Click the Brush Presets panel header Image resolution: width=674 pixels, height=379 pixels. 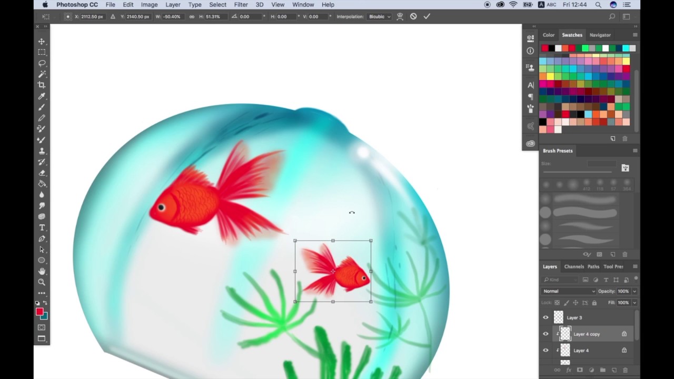point(557,151)
